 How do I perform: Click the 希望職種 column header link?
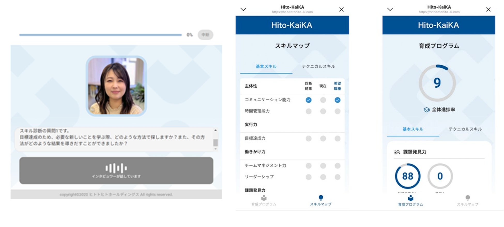click(337, 86)
